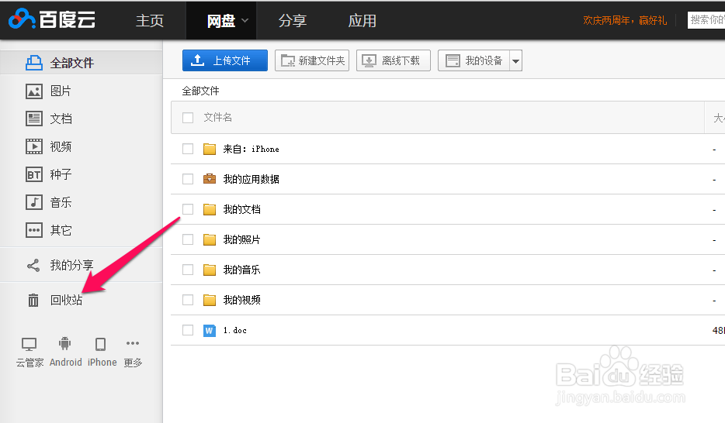Click the Pictures category icon
725x423 pixels.
coord(33,91)
